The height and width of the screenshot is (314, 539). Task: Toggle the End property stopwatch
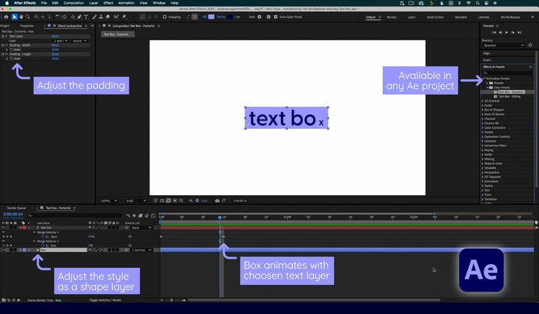43,245
